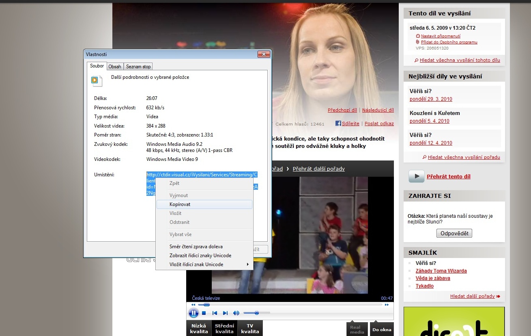Screen dimensions: 531x336
Task: Click the next track icon
Action: (x=225, y=313)
